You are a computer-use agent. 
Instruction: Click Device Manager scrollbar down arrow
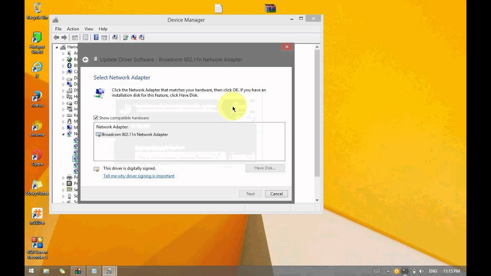tap(317, 200)
